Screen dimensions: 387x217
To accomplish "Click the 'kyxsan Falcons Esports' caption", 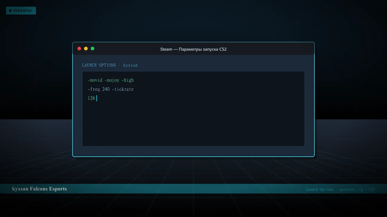I will 39,189.
